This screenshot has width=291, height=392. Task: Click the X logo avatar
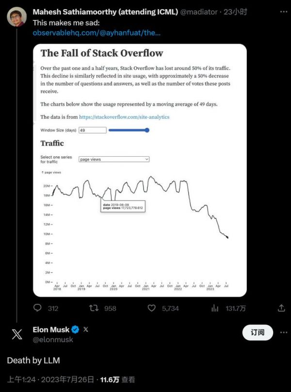17,334
